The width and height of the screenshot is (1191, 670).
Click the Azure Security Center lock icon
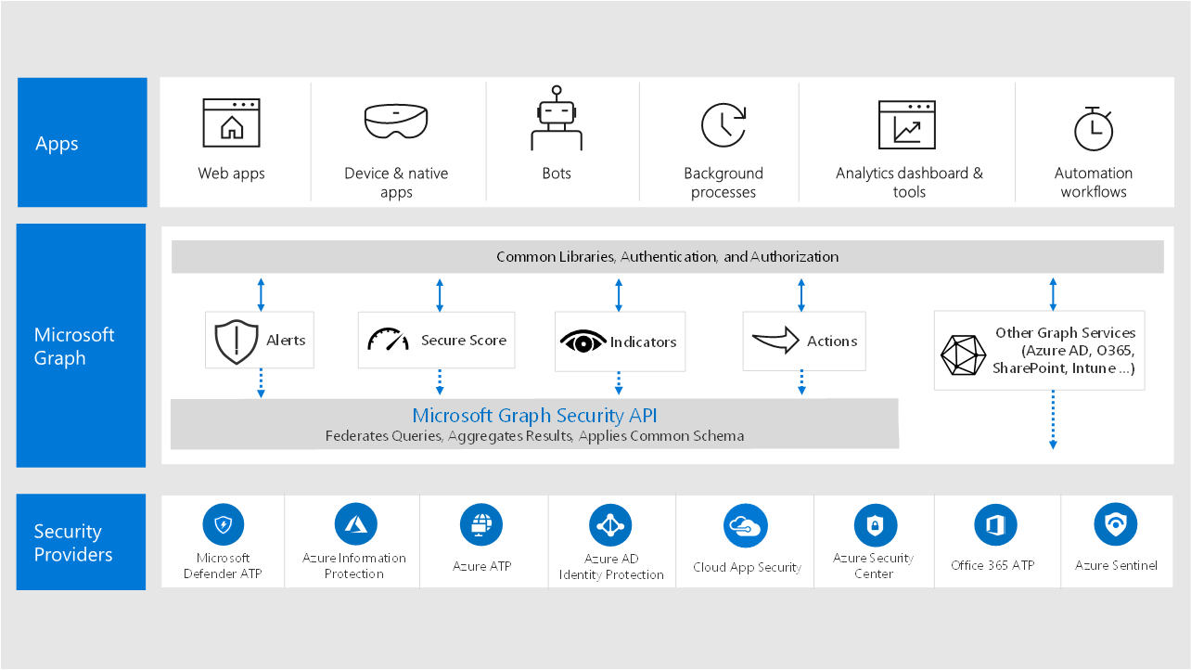[874, 525]
